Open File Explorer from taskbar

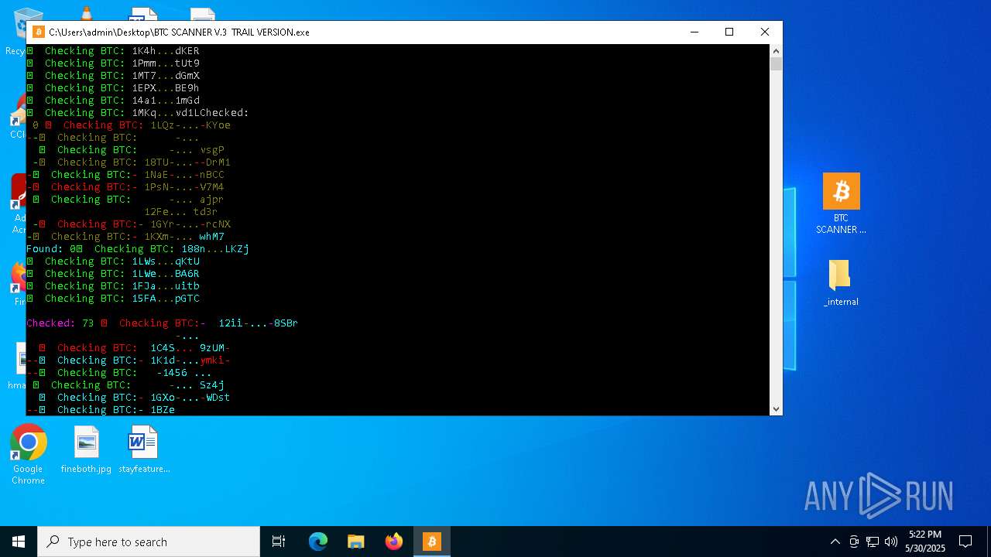355,542
